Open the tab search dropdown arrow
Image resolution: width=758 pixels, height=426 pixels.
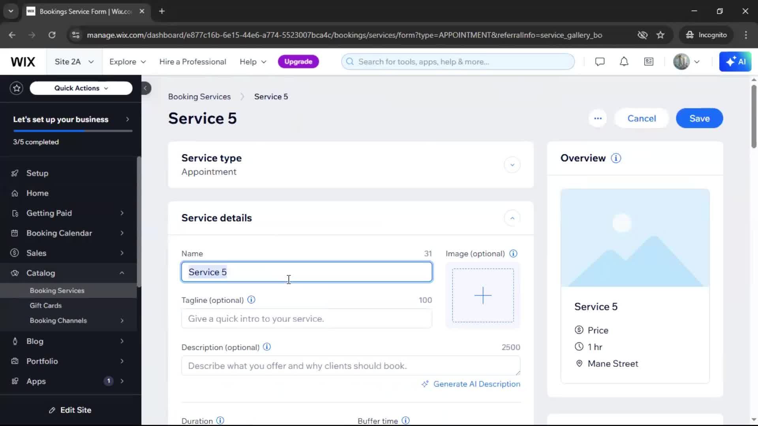11,11
